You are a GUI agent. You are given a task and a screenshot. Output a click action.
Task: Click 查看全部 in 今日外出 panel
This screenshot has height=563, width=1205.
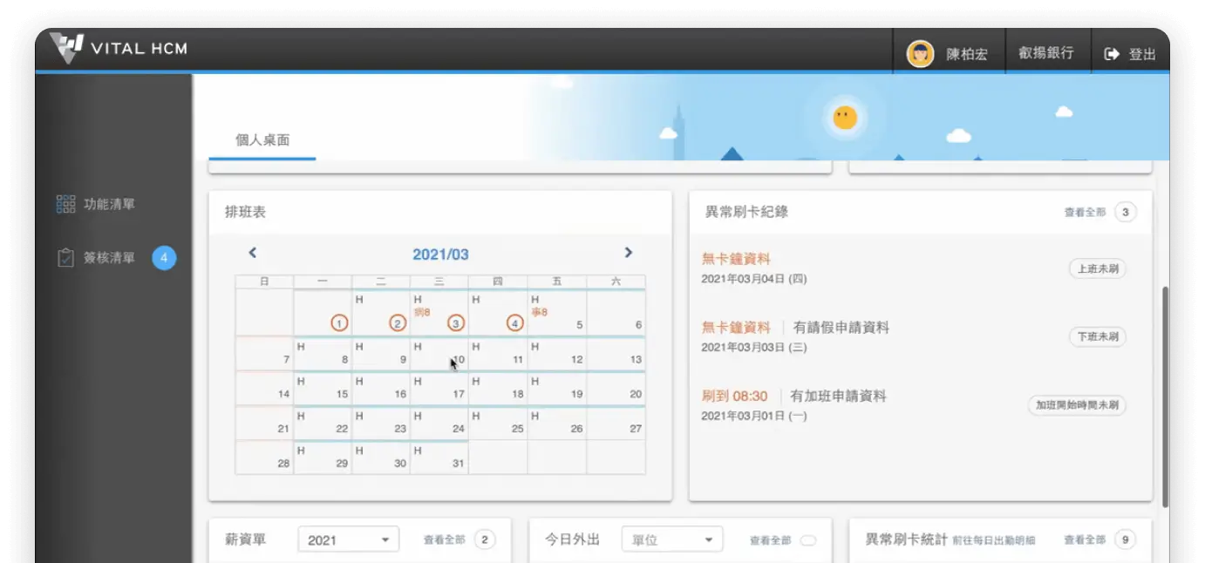(771, 540)
